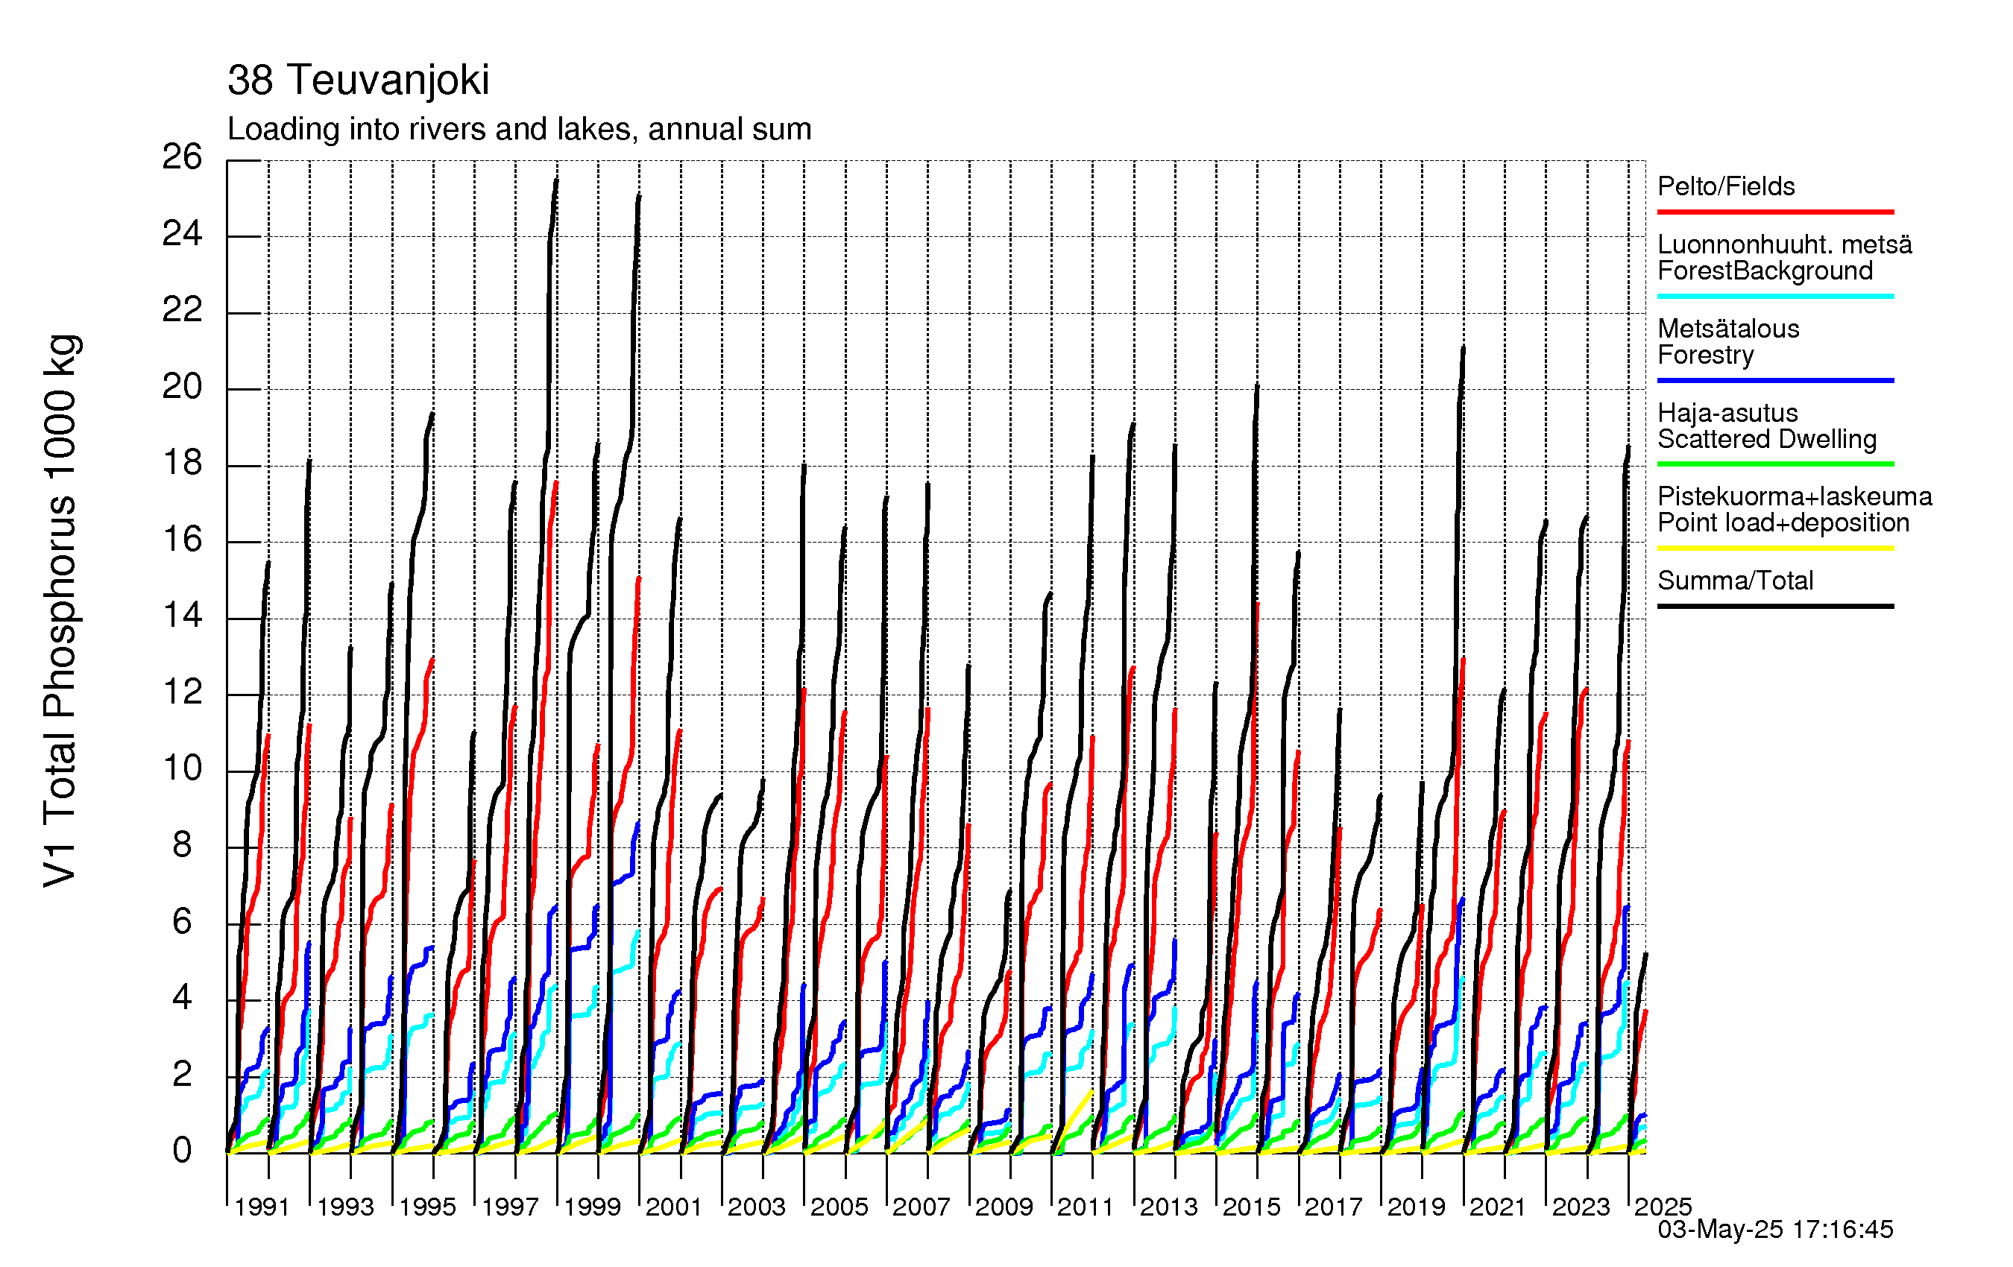Click the x-axis year label 2025
2013x1267 pixels.
pos(1663,1207)
